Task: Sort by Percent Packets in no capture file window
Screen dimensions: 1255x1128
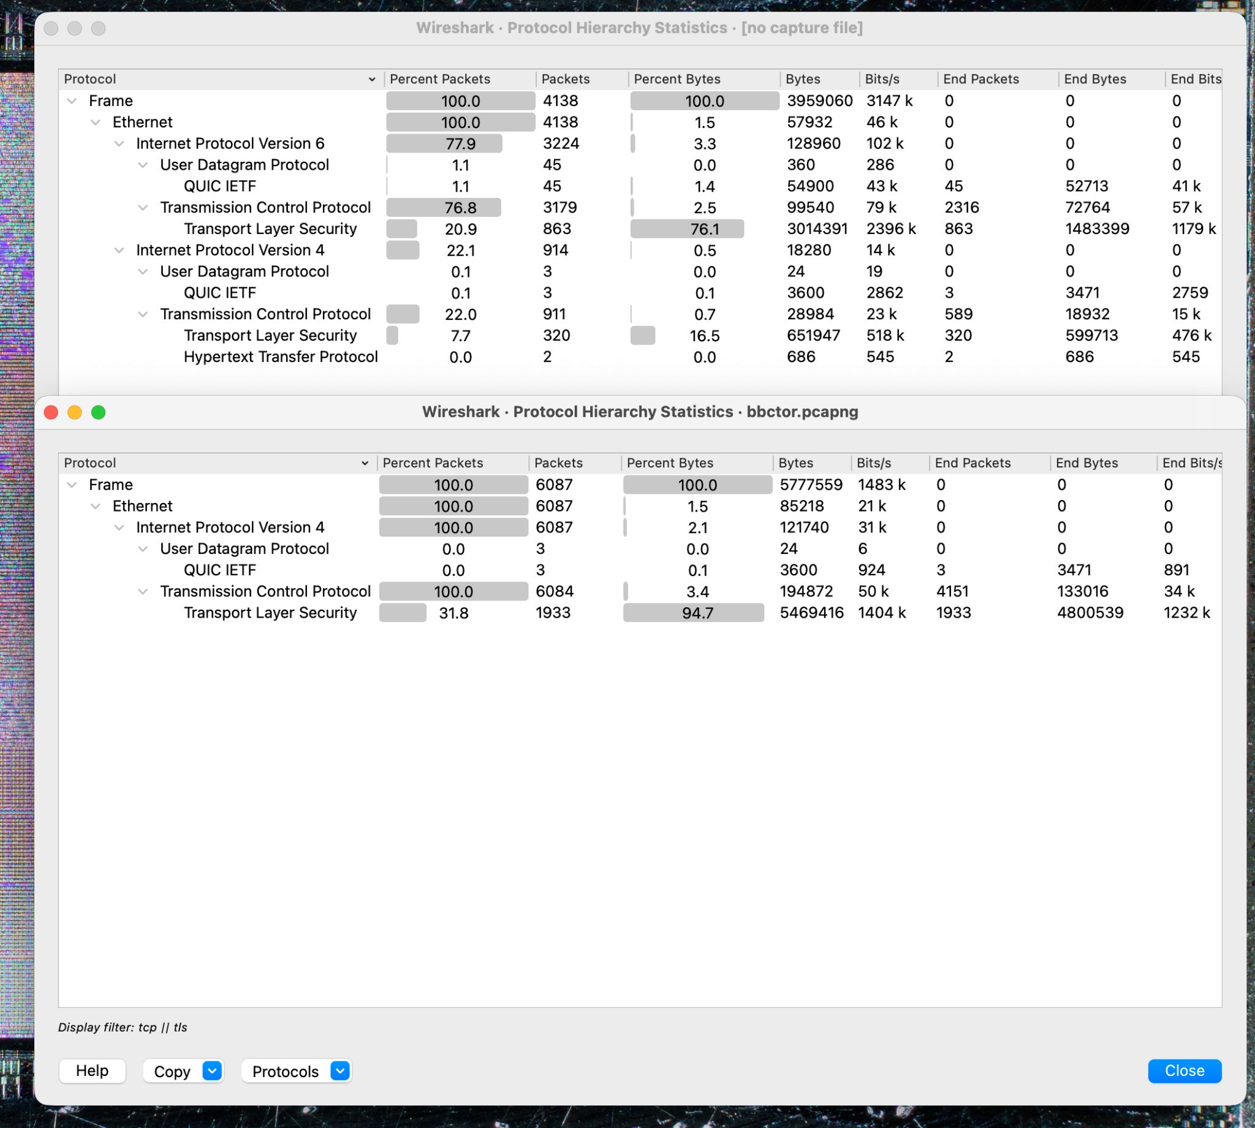Action: [460, 79]
